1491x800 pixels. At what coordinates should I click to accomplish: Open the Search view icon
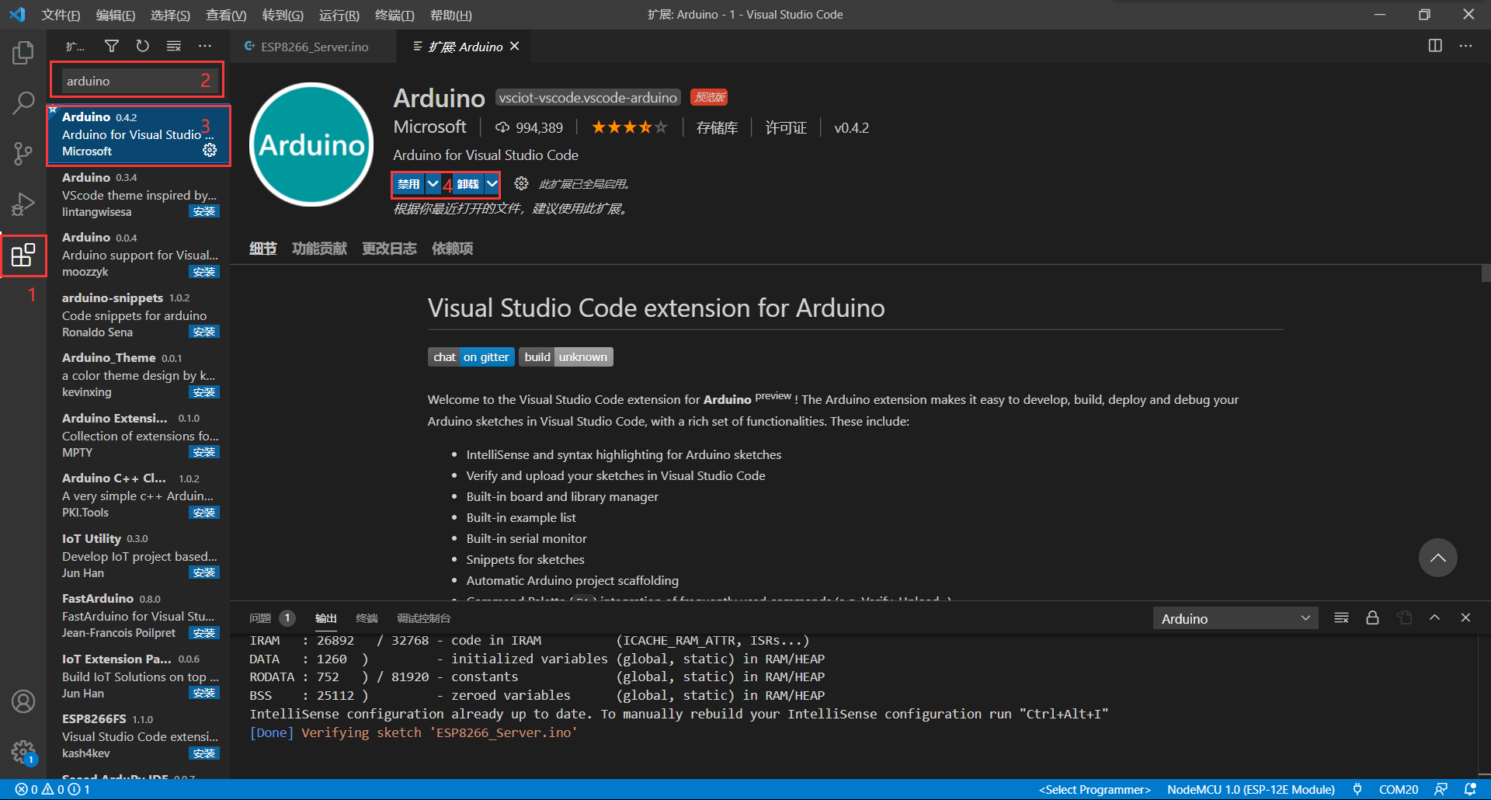click(23, 102)
